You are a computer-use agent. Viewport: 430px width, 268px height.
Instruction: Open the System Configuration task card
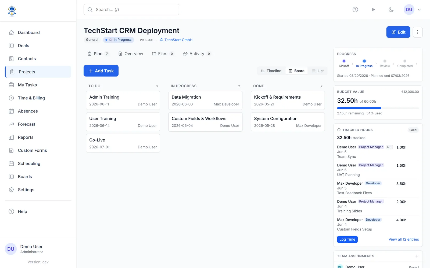click(288, 122)
